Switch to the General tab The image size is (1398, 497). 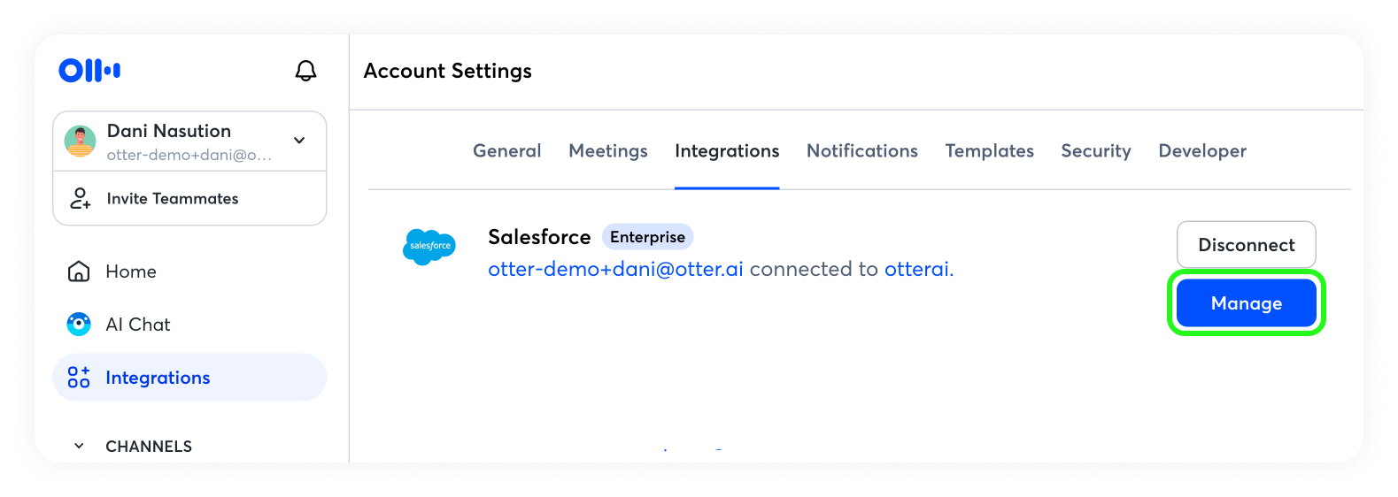(506, 151)
